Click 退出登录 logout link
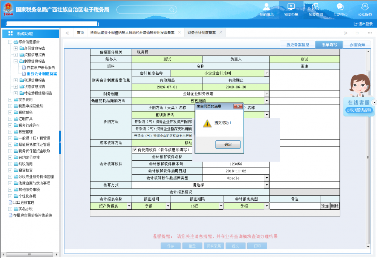This screenshot has width=377, height=258. pos(363,24)
